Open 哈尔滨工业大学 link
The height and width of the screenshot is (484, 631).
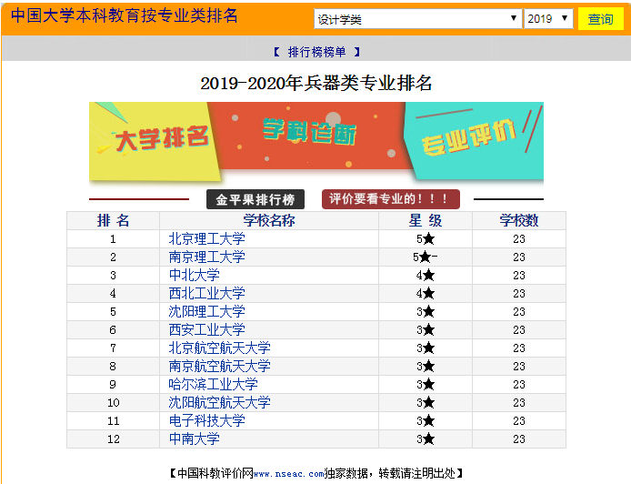tap(214, 384)
